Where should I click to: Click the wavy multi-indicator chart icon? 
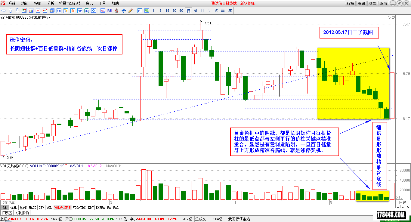[x=103, y=11]
